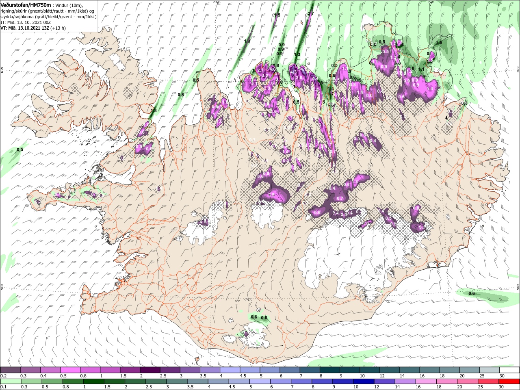The width and height of the screenshot is (520, 390).
Task: Click the 'Veðurstofan/HM750m' title text
Action: (x=26, y=4)
